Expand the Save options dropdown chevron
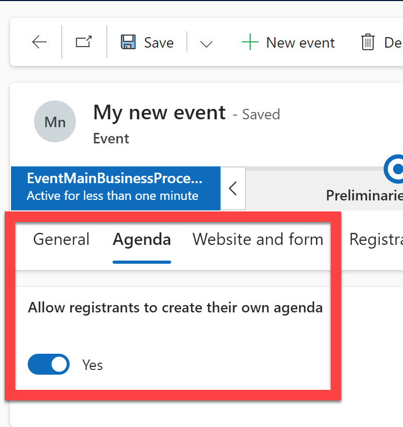 (207, 43)
